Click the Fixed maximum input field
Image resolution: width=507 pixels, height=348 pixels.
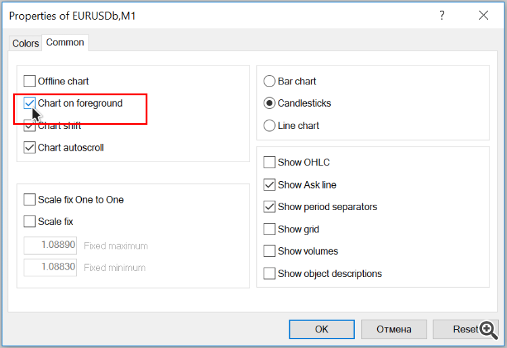[x=51, y=245]
